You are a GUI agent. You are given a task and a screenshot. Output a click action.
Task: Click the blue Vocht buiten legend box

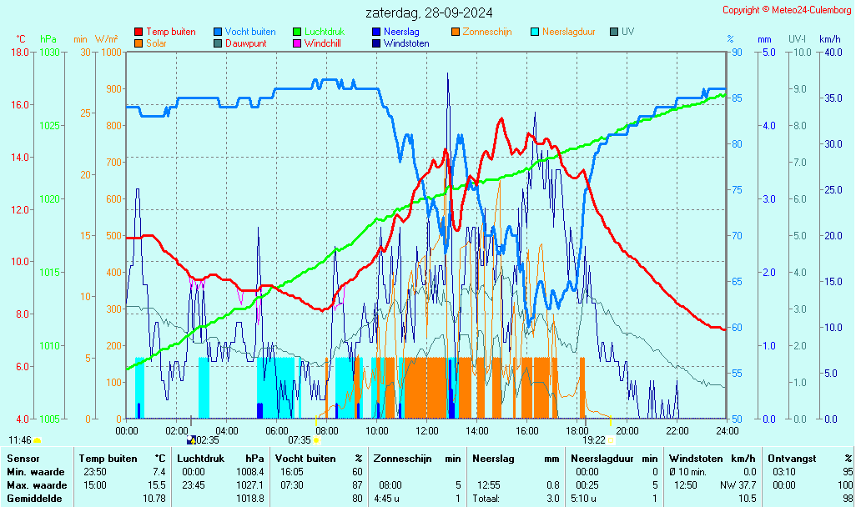point(218,32)
